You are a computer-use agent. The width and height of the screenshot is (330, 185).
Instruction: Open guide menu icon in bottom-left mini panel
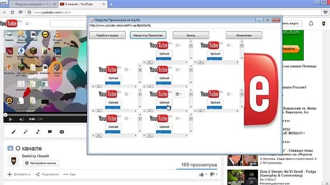pos(127,119)
